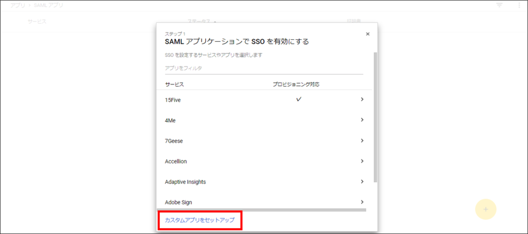The image size is (528, 234).
Task: Select the Adobe Sign service name
Action: click(177, 203)
